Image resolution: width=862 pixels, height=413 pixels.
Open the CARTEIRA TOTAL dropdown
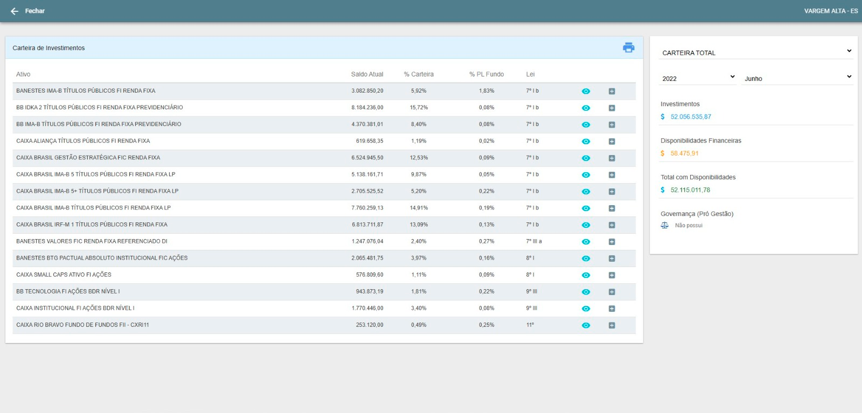click(x=756, y=52)
